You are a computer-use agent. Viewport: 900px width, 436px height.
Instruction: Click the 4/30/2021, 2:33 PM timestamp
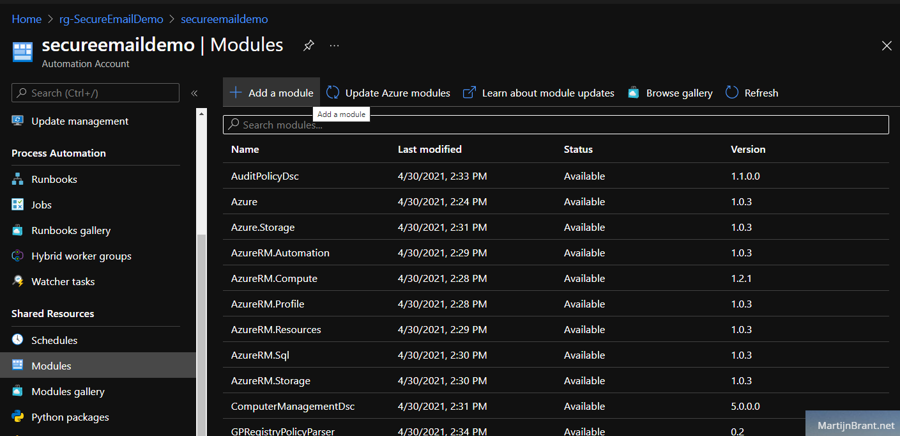click(443, 176)
